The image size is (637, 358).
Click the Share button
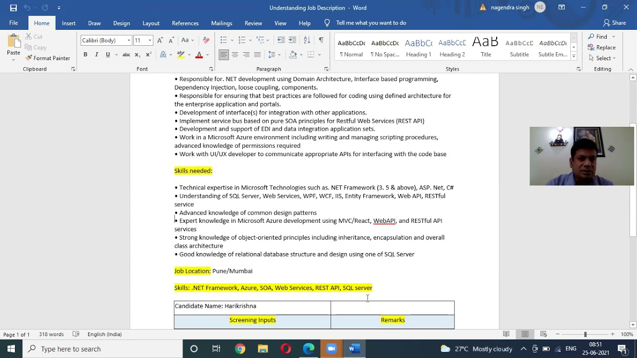click(615, 23)
